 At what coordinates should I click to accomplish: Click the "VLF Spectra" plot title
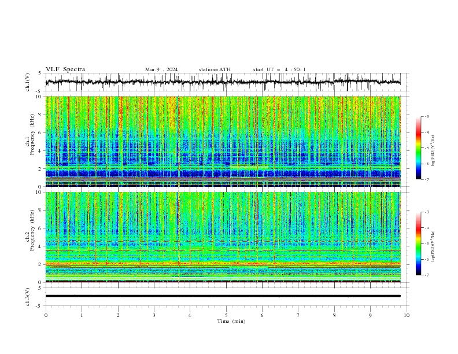65,69
